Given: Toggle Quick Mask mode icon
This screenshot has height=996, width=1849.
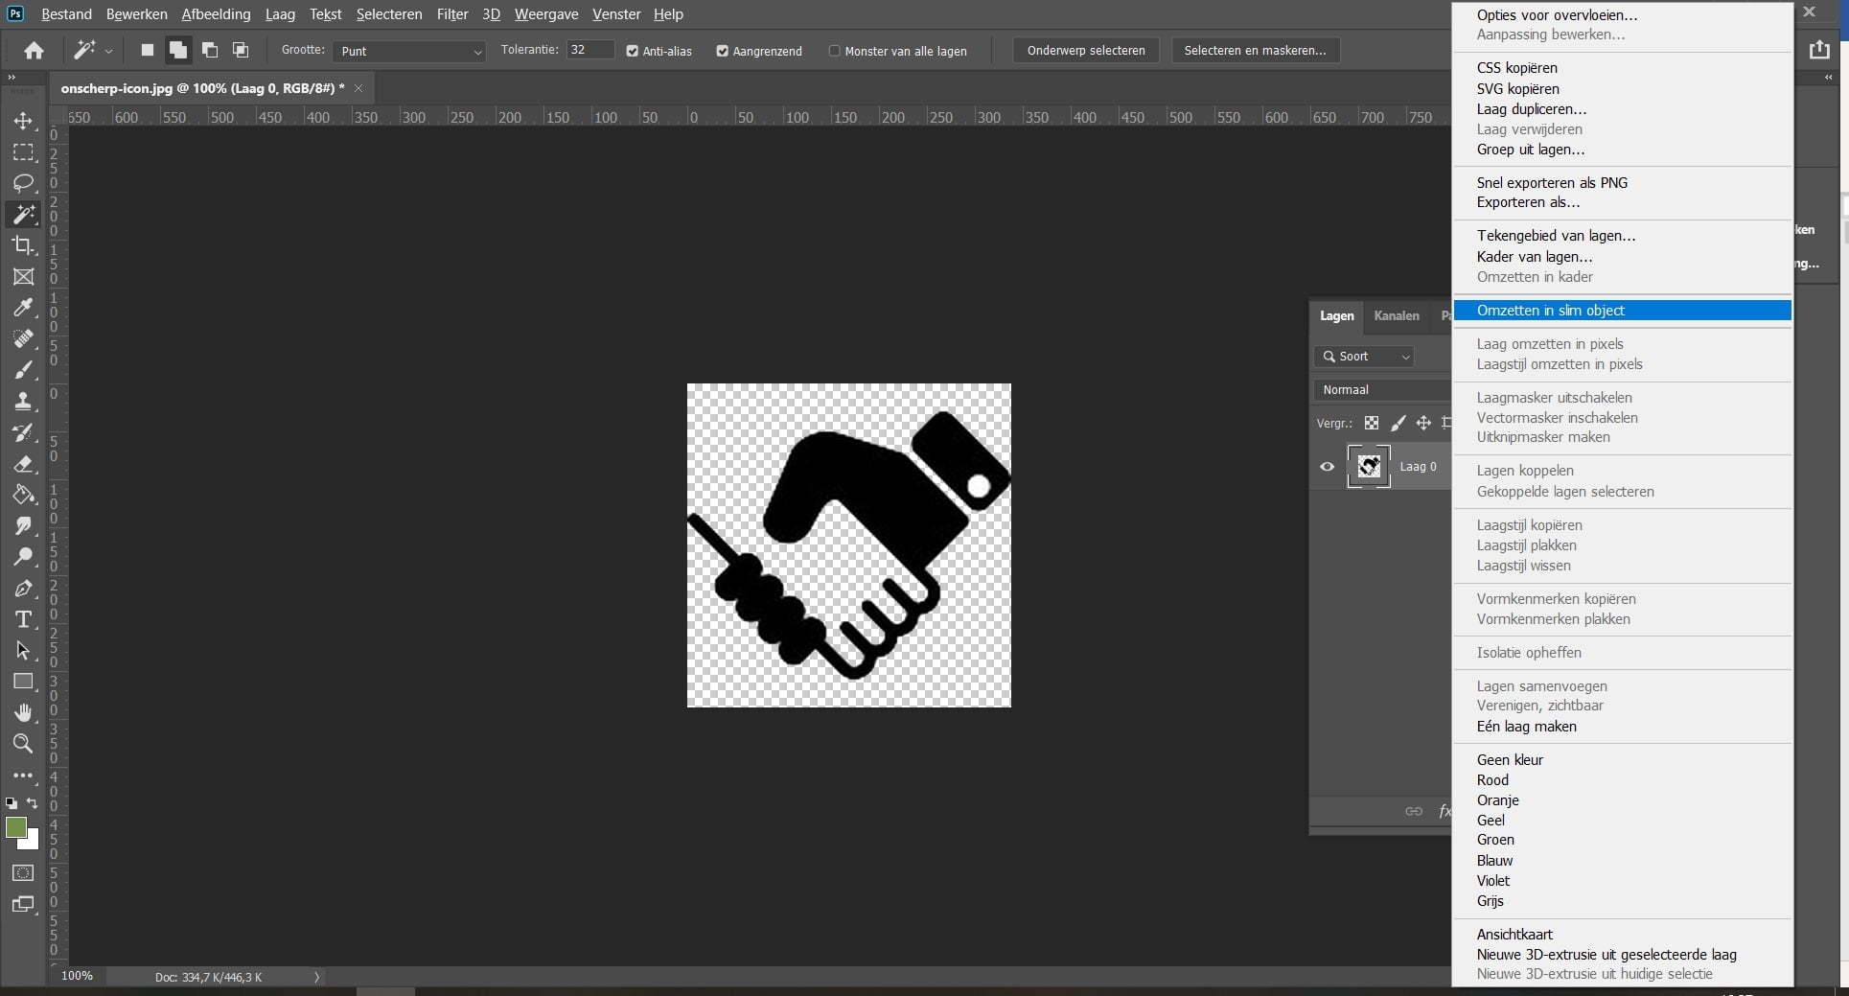Looking at the screenshot, I should click(x=23, y=872).
